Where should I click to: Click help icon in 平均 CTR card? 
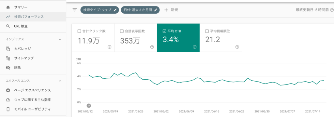[195, 47]
